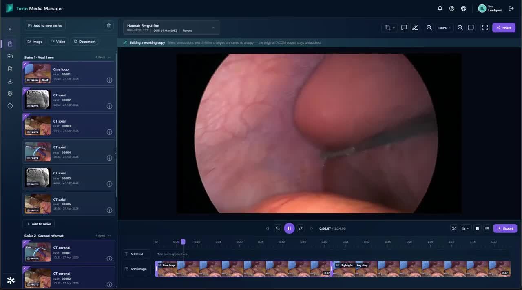
Task: Click the Export button
Action: coord(505,228)
